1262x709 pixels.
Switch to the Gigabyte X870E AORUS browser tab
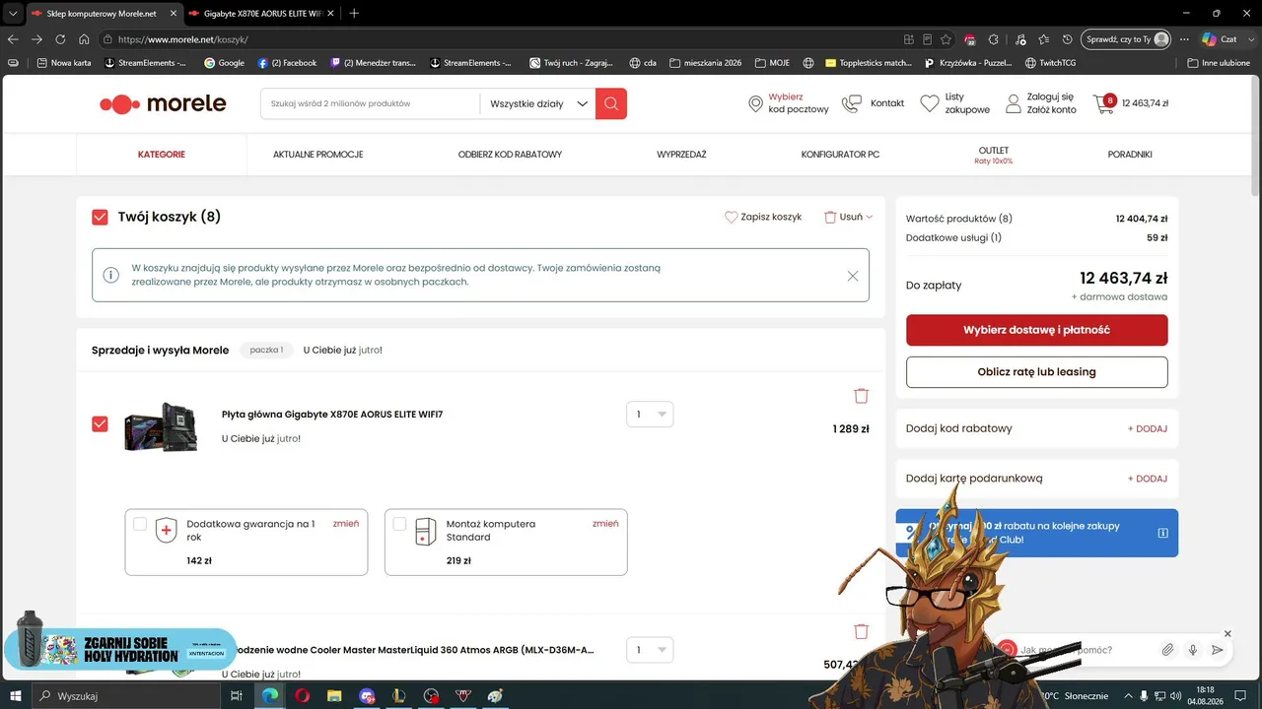pyautogui.click(x=261, y=13)
